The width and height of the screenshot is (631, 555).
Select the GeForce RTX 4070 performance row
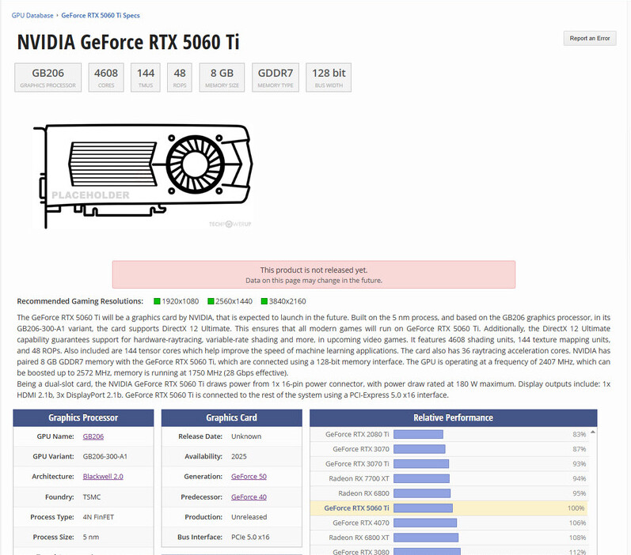point(449,523)
